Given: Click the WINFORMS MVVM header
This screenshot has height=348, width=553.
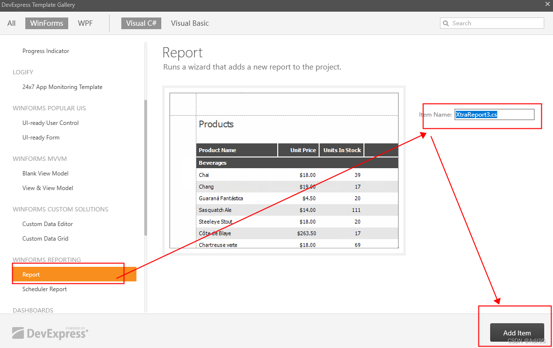Looking at the screenshot, I should click(x=39, y=159).
